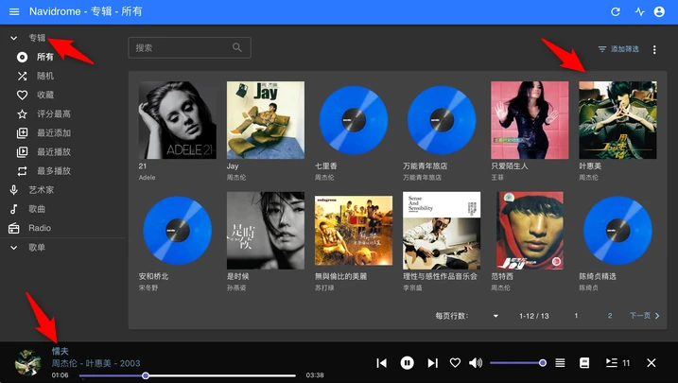Click the playback progress slider
This screenshot has width=678, height=383.
coord(187,375)
